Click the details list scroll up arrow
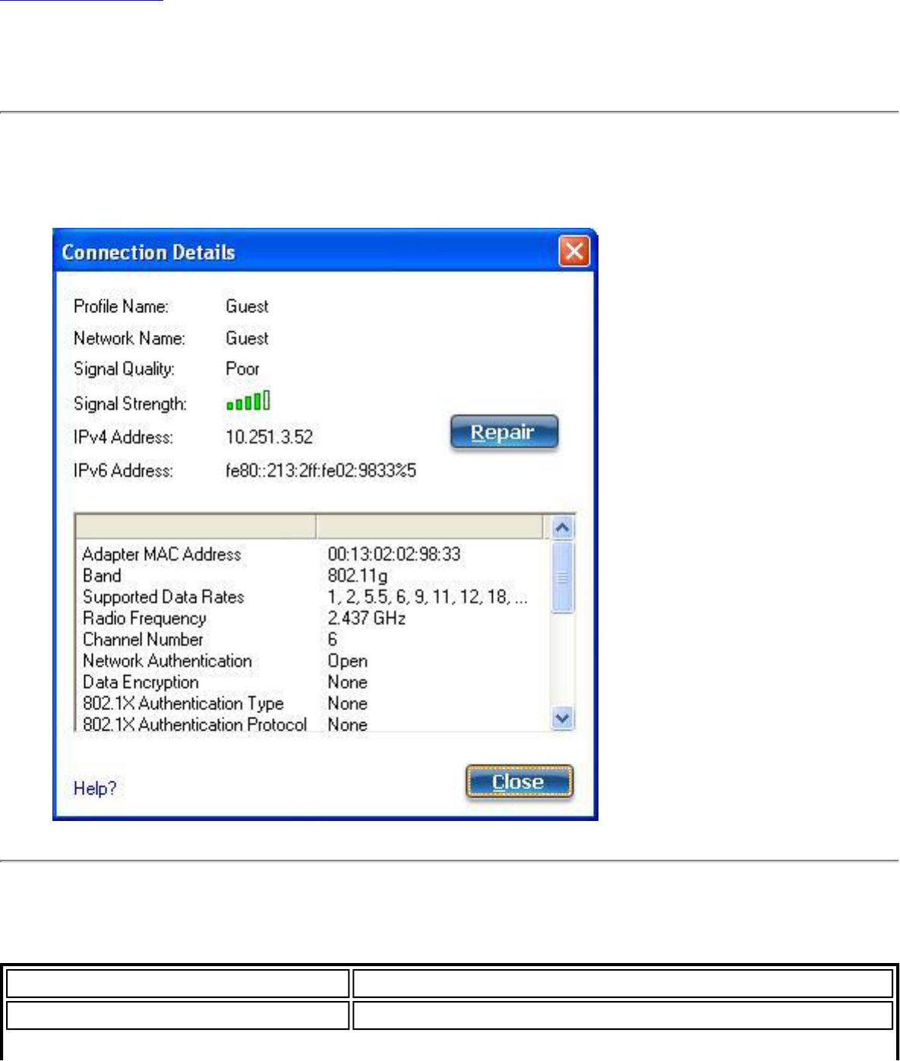The width and height of the screenshot is (900, 1061). click(x=563, y=527)
